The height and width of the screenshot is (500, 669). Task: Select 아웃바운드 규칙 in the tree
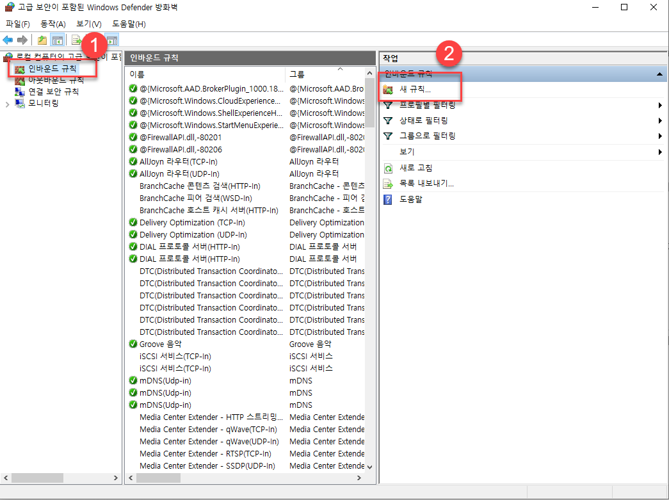pos(56,80)
